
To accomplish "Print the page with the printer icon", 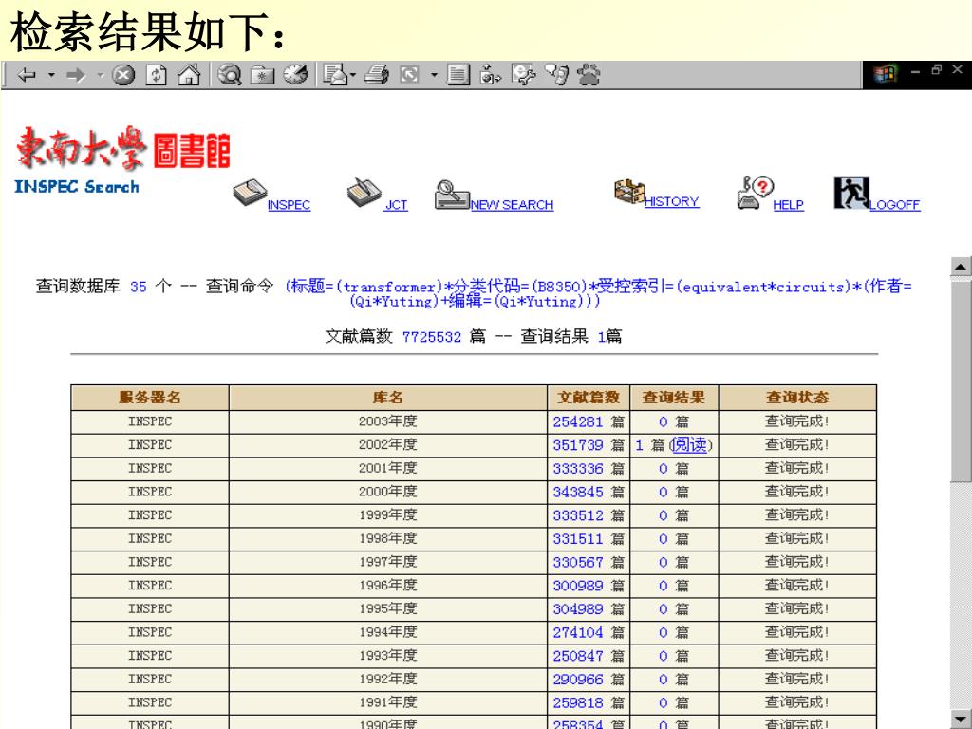I will point(376,75).
